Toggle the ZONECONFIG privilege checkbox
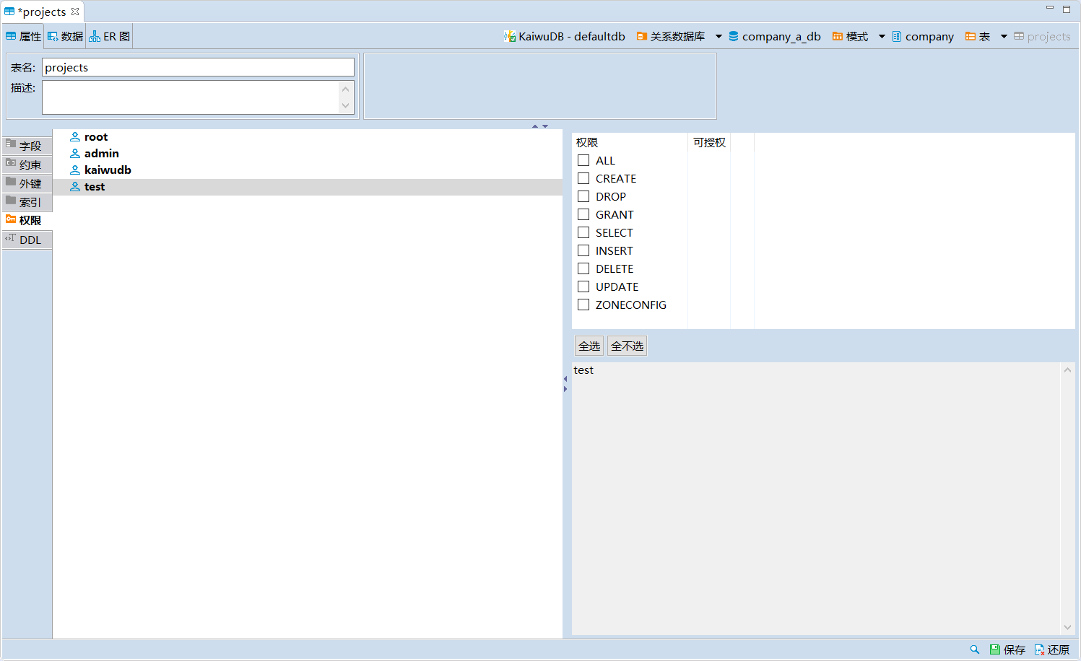The width and height of the screenshot is (1081, 661). (583, 305)
